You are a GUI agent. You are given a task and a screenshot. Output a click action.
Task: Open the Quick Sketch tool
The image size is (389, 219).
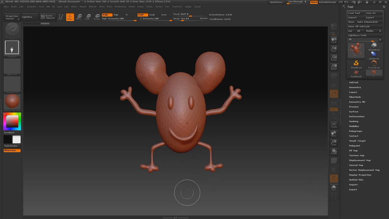[x=48, y=17]
